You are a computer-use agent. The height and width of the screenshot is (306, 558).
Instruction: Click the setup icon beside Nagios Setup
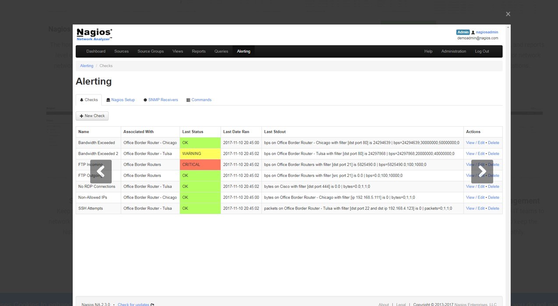[107, 100]
